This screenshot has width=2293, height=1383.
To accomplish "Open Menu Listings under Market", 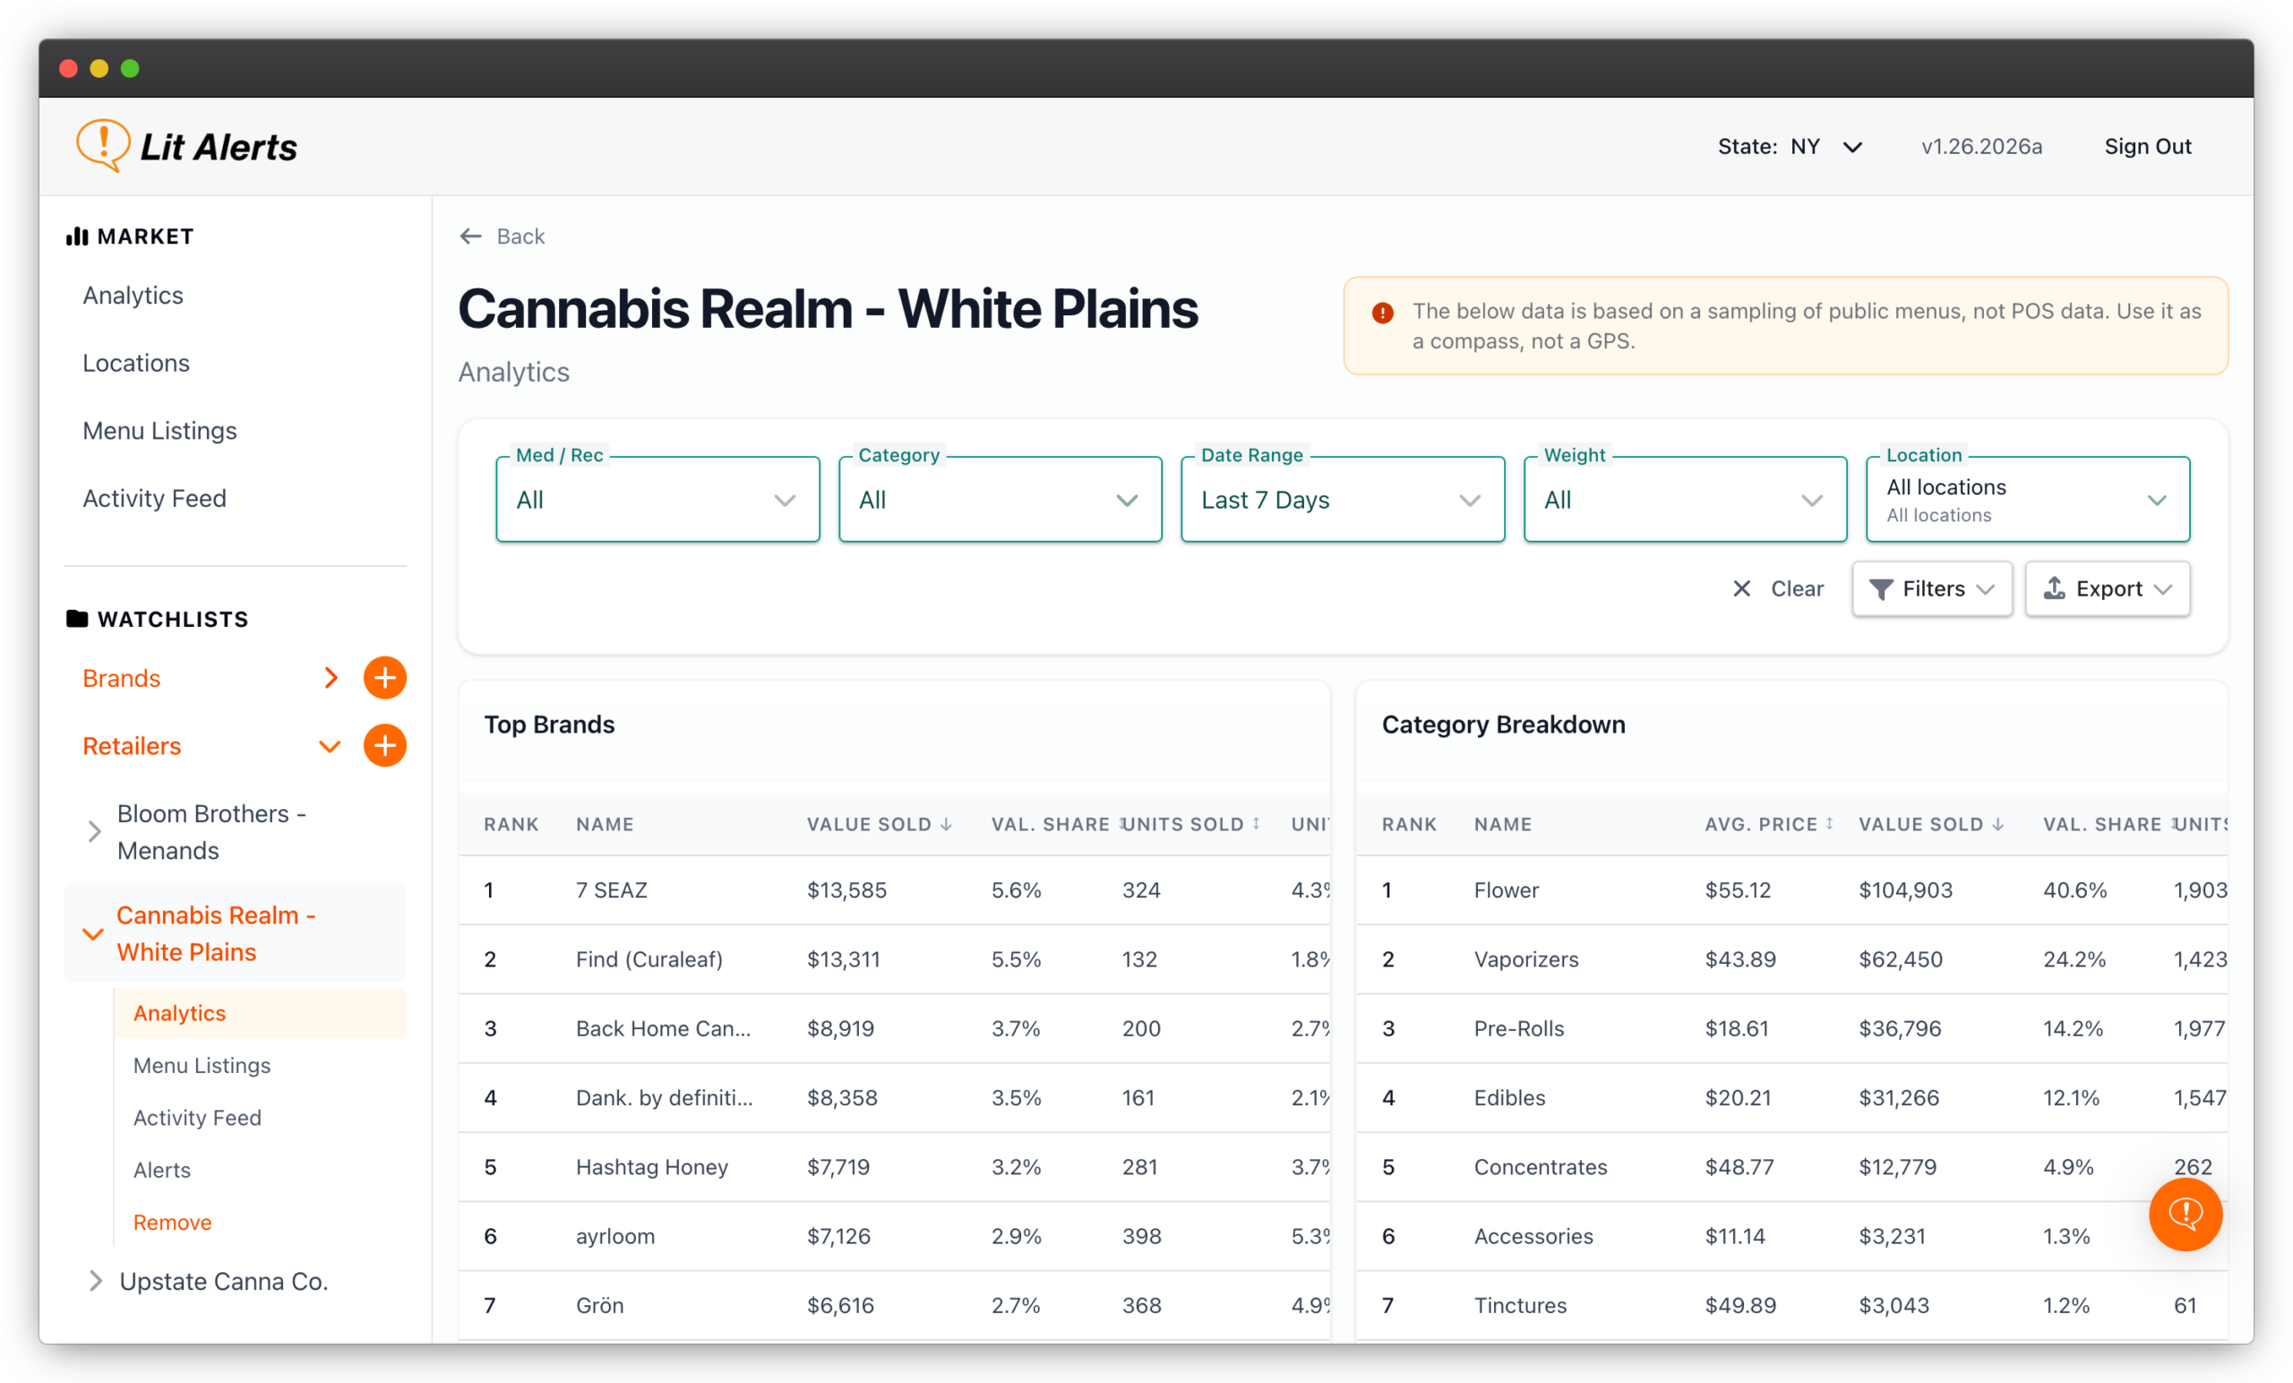I will tap(159, 431).
